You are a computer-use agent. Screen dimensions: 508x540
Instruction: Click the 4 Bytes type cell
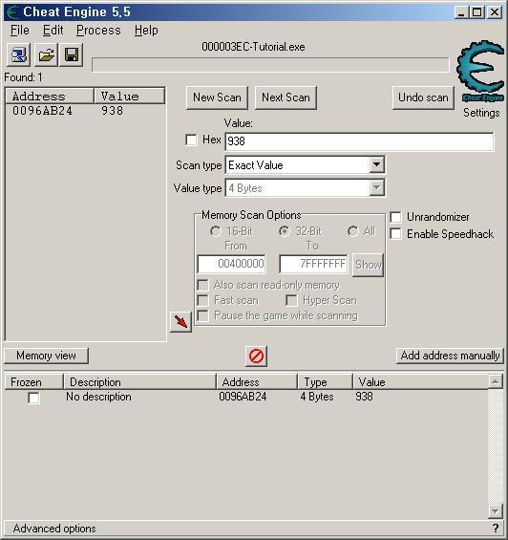pos(317,397)
